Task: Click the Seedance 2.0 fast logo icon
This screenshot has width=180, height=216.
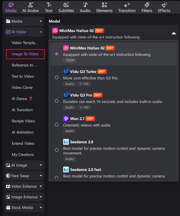Action: point(66,169)
